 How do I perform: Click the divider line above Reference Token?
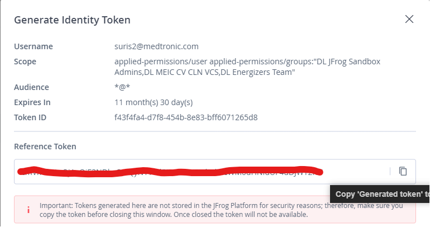pos(215,131)
